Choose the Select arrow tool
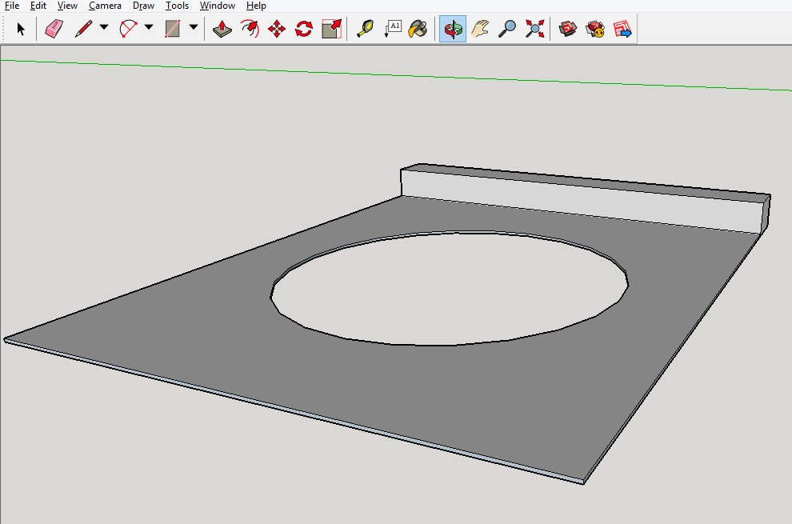Screen dimensions: 792x524 tap(21, 30)
